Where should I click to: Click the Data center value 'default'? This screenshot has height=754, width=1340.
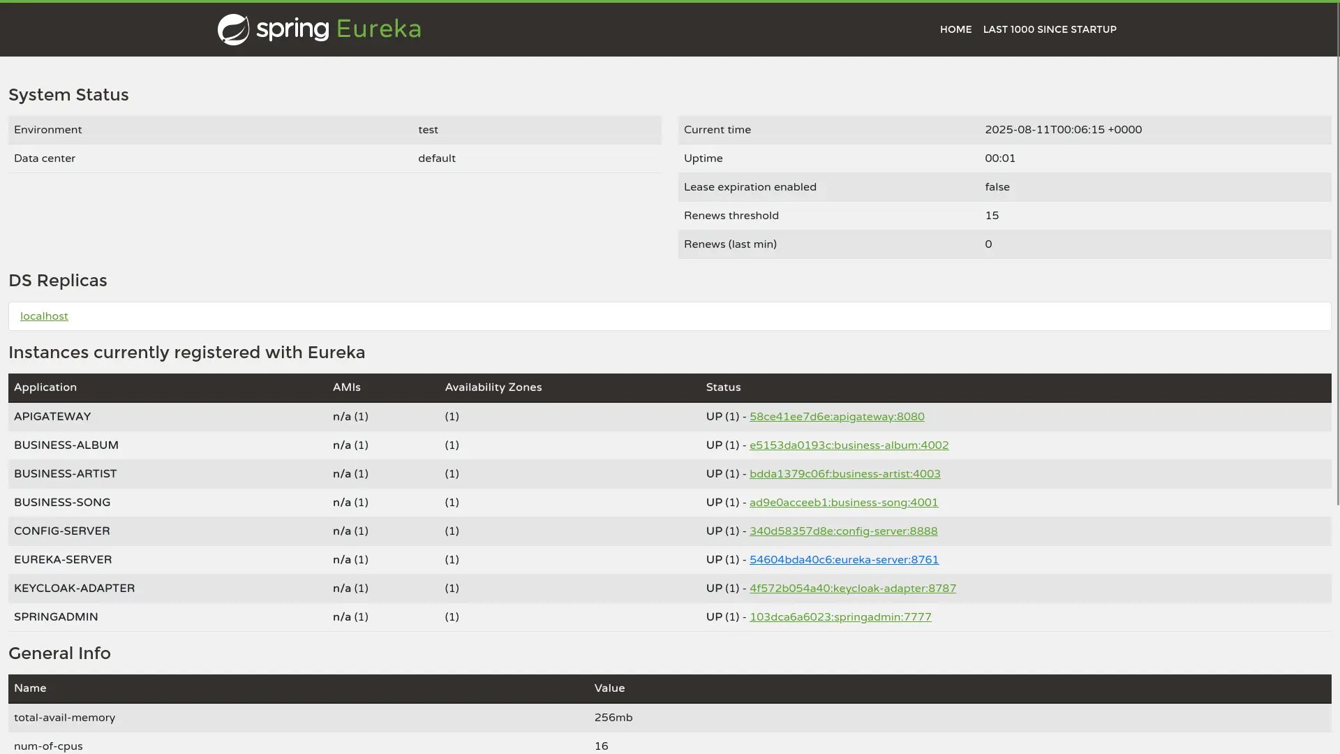click(437, 158)
